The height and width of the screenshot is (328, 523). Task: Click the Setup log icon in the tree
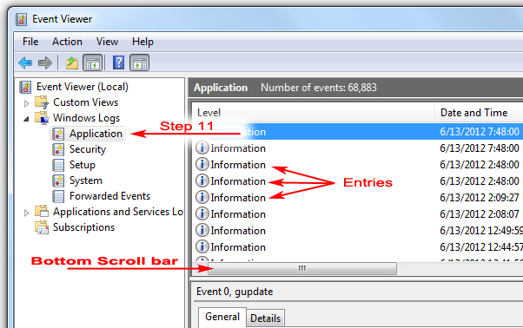point(58,165)
